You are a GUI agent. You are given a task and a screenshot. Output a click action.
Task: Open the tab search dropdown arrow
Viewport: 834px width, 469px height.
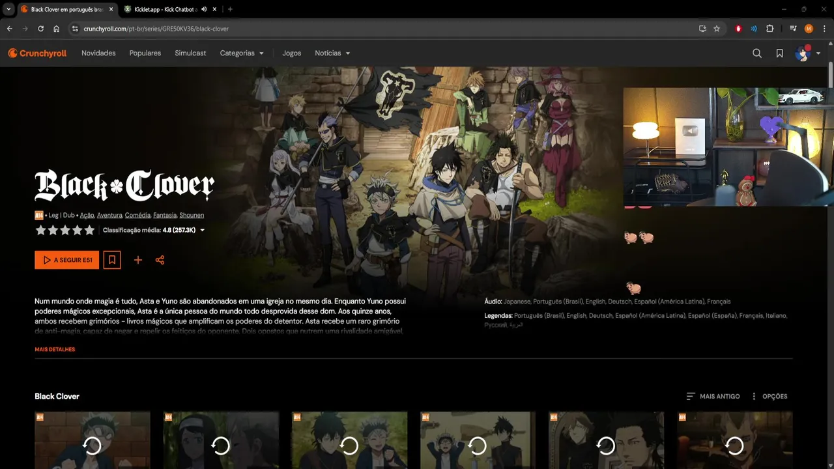coord(8,9)
